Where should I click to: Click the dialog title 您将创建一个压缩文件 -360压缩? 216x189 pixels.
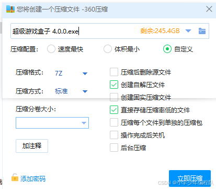pos(62,9)
